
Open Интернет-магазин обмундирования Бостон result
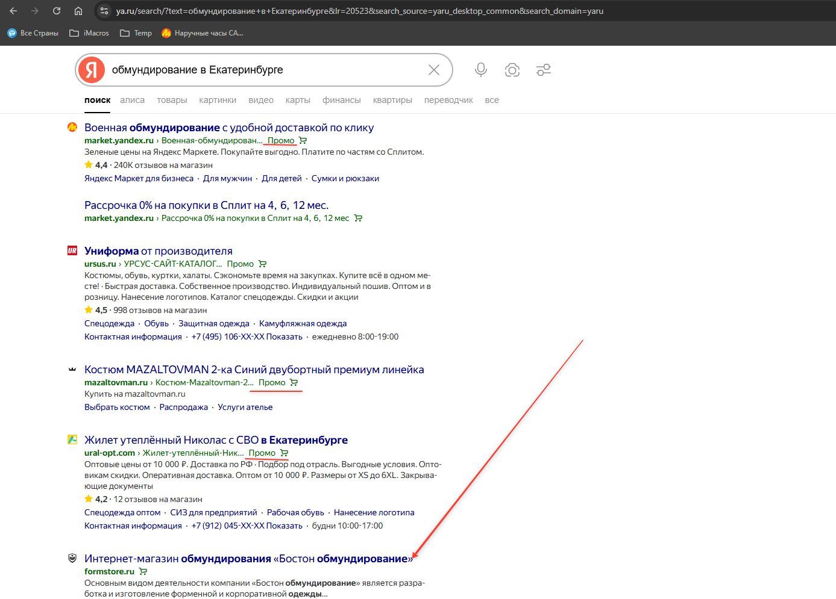pyautogui.click(x=248, y=559)
